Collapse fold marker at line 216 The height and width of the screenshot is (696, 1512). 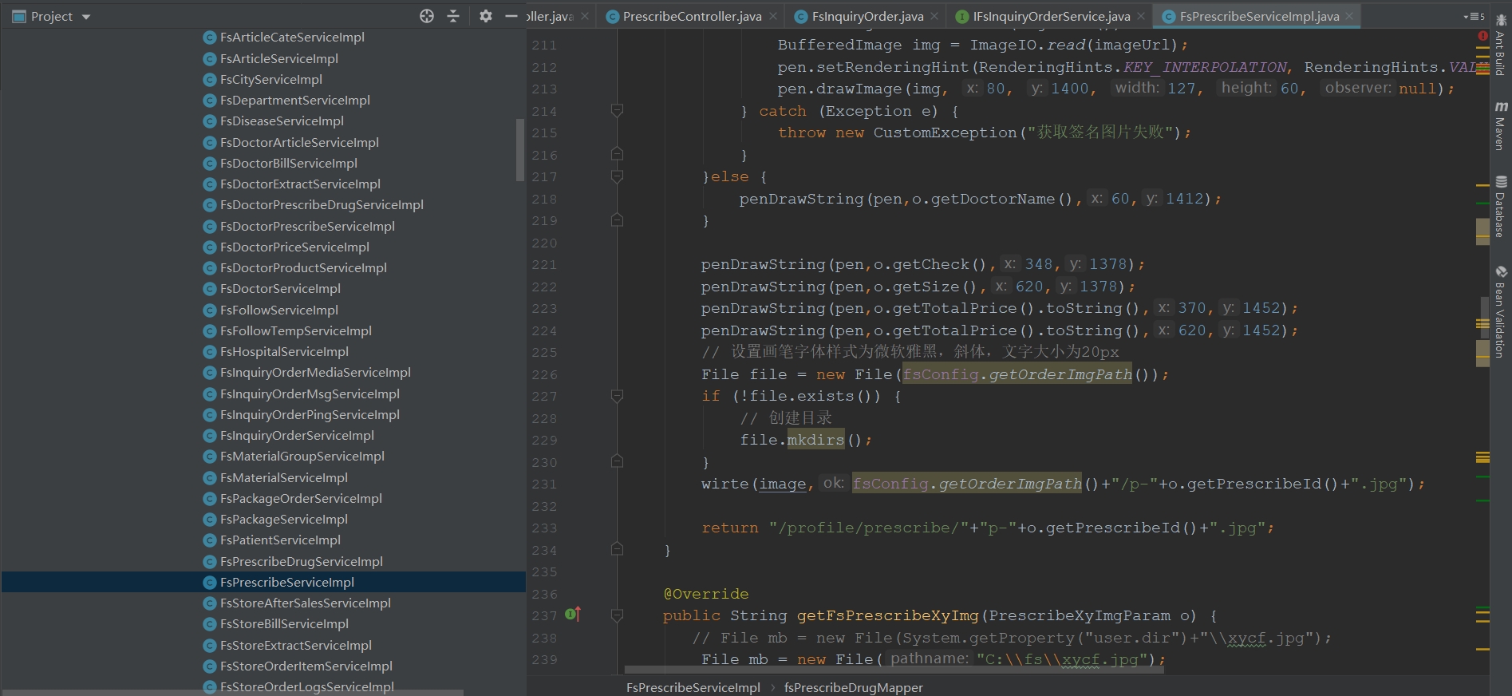coord(617,153)
